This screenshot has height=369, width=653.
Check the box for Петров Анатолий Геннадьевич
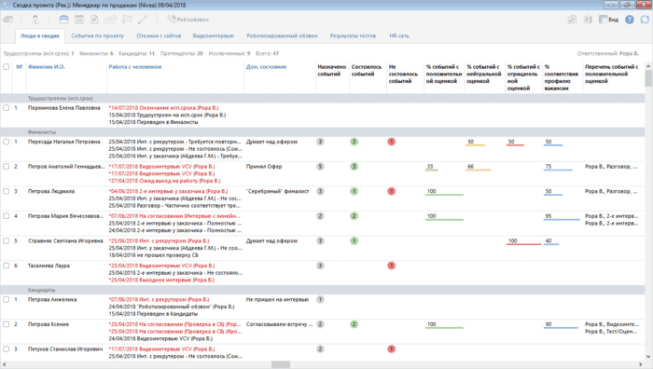pos(7,167)
